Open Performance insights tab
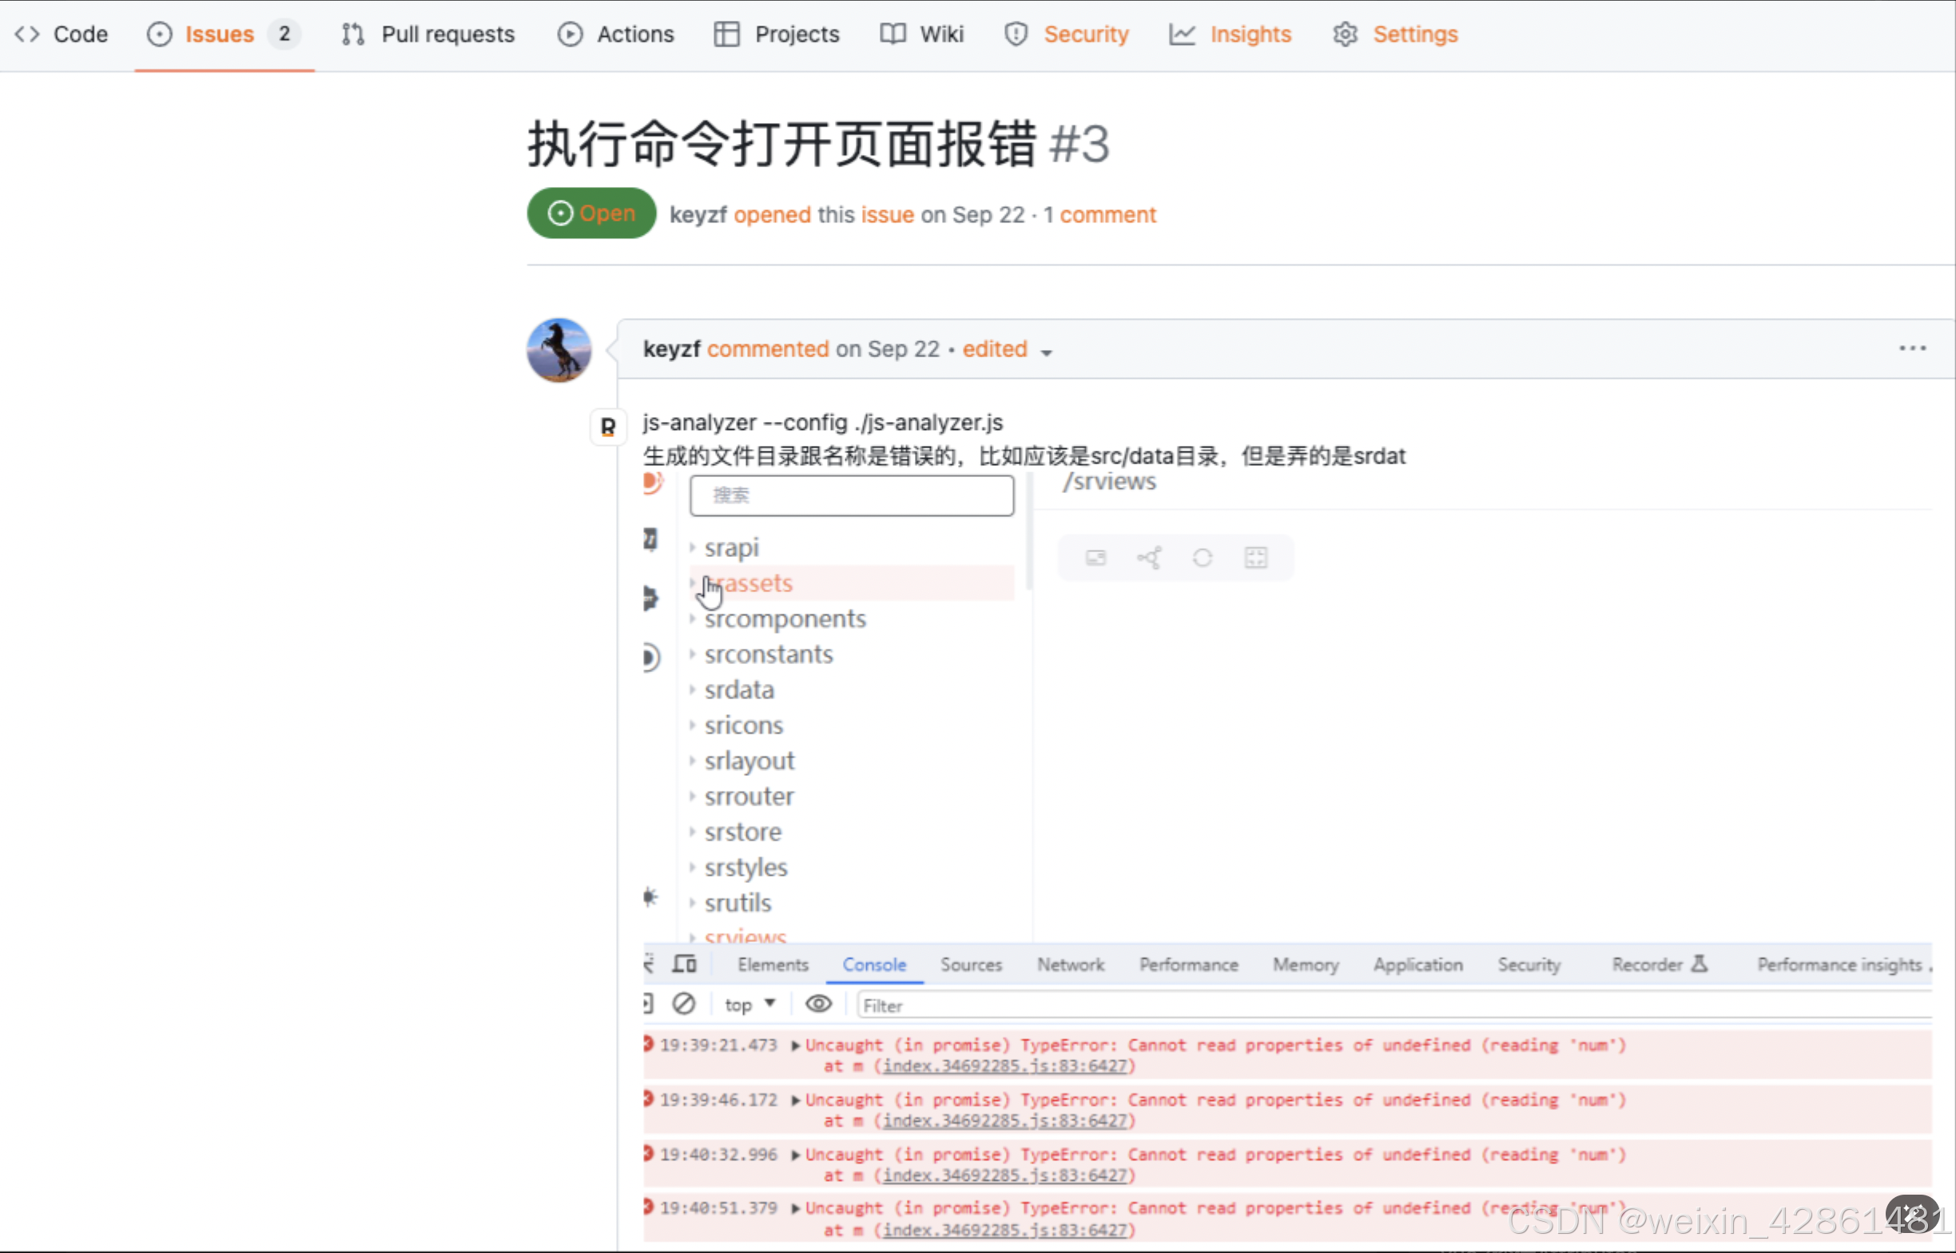 click(x=1839, y=965)
